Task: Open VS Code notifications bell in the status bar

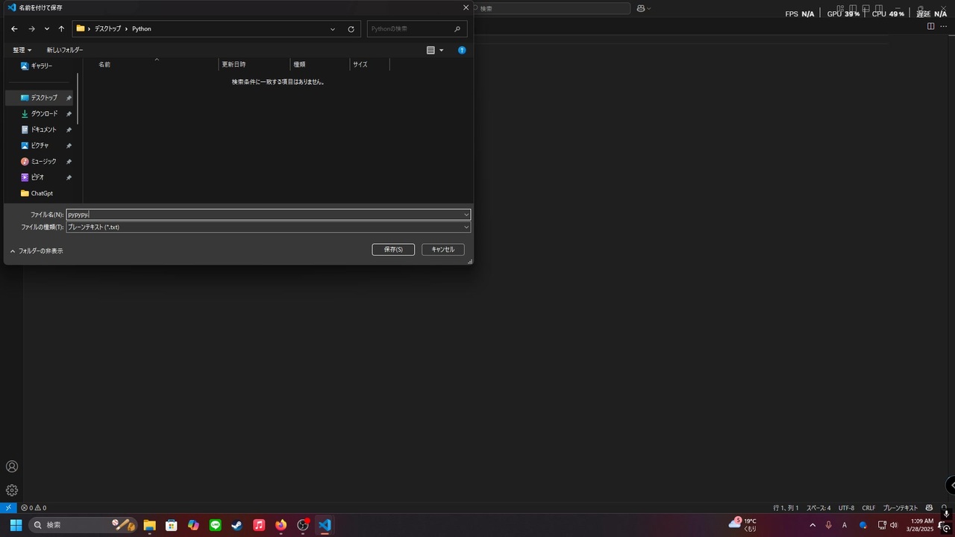Action: 944,507
